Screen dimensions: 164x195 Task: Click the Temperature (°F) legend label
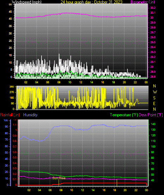pyautogui.click(x=124, y=115)
